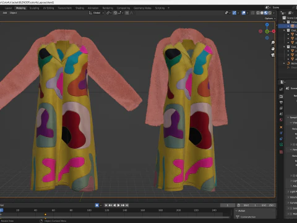Open the object visibility and selectability dropdown
297x223 pixels.
point(228,13)
